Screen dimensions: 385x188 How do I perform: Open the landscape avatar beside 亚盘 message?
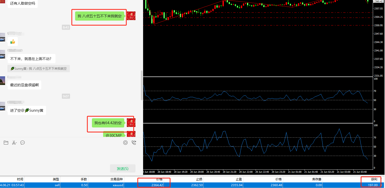(x=2, y=81)
